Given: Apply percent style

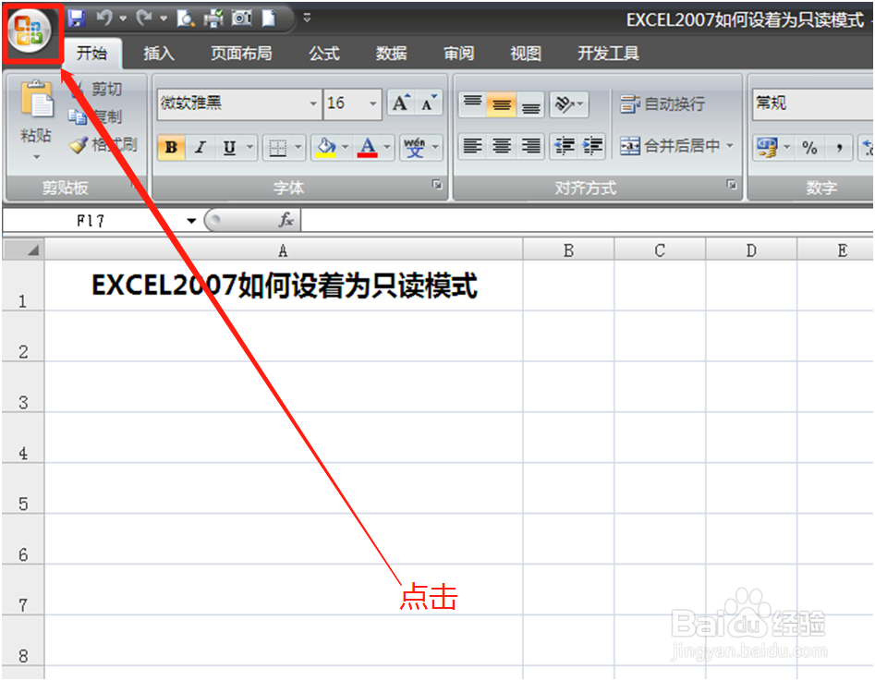Looking at the screenshot, I should [809, 147].
